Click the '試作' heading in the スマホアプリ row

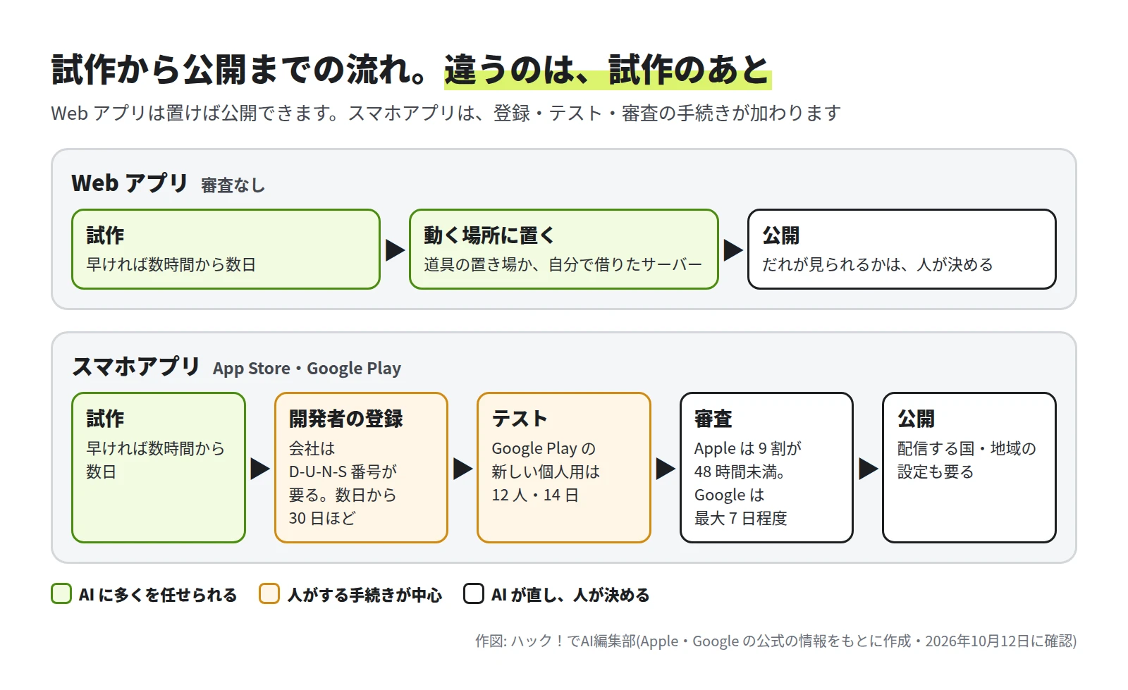coord(105,419)
